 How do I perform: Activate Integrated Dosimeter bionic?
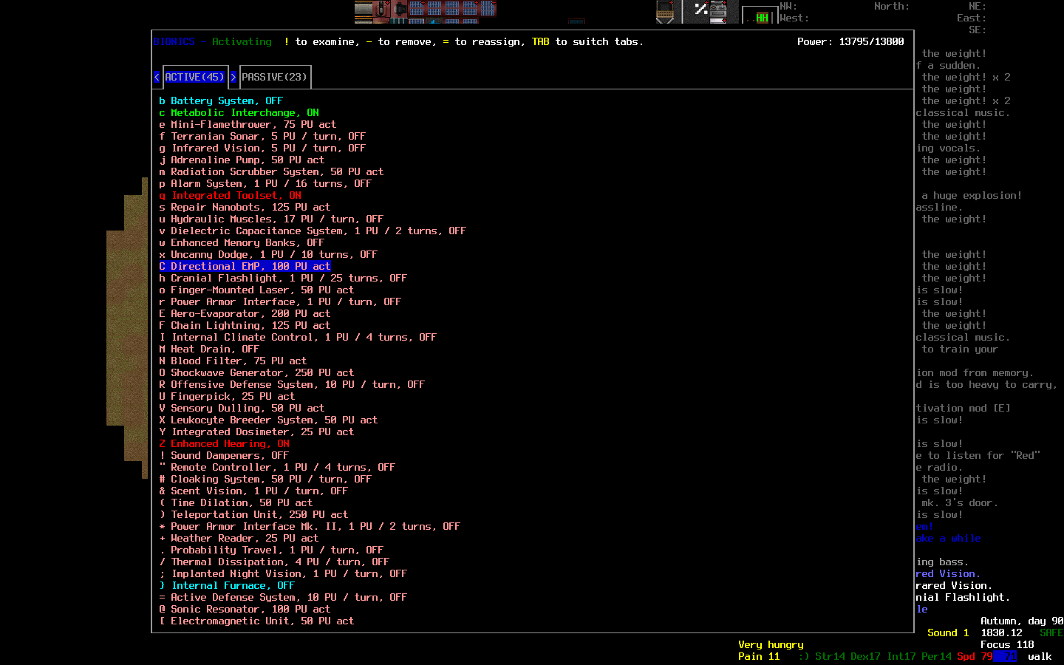pos(256,432)
